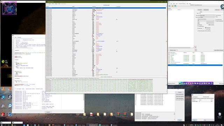Viewport: 224px width, 126px height.
Task: Click the Show disassembler button
Action: (x=180, y=94)
